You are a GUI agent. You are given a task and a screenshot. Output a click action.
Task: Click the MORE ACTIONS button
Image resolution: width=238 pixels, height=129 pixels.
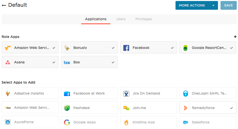(192, 5)
